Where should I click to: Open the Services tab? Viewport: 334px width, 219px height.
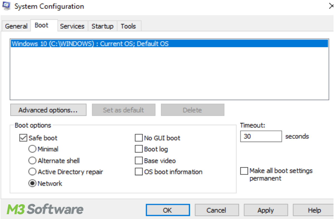tap(72, 26)
